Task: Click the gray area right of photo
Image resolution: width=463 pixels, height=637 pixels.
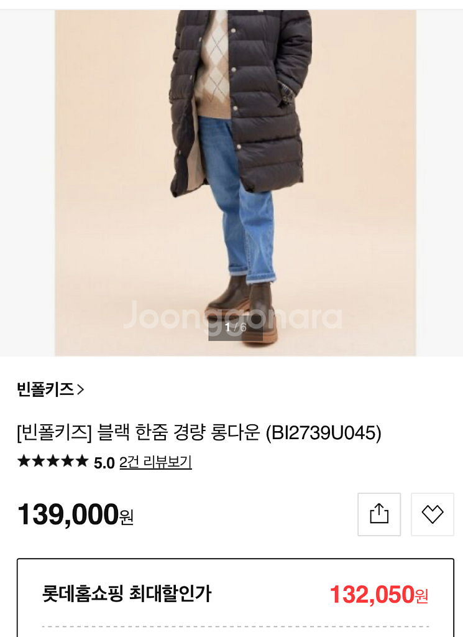Action: pos(439,183)
